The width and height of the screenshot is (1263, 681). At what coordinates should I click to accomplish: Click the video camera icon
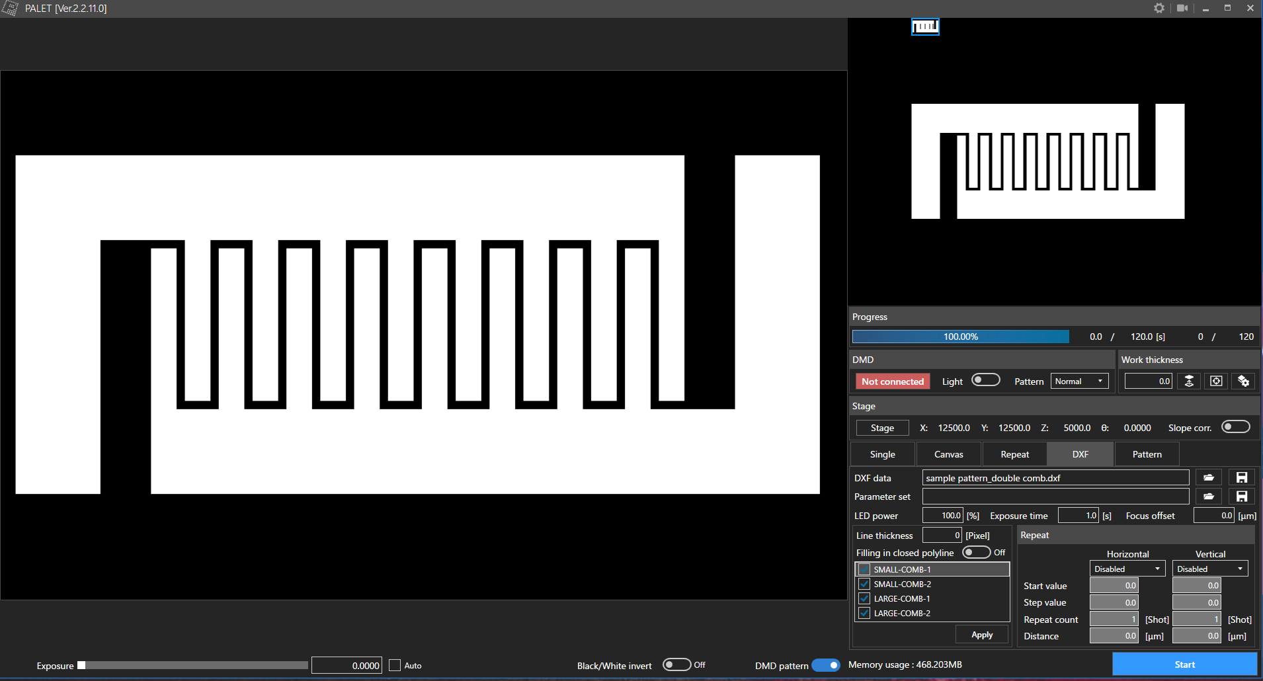tap(1182, 8)
